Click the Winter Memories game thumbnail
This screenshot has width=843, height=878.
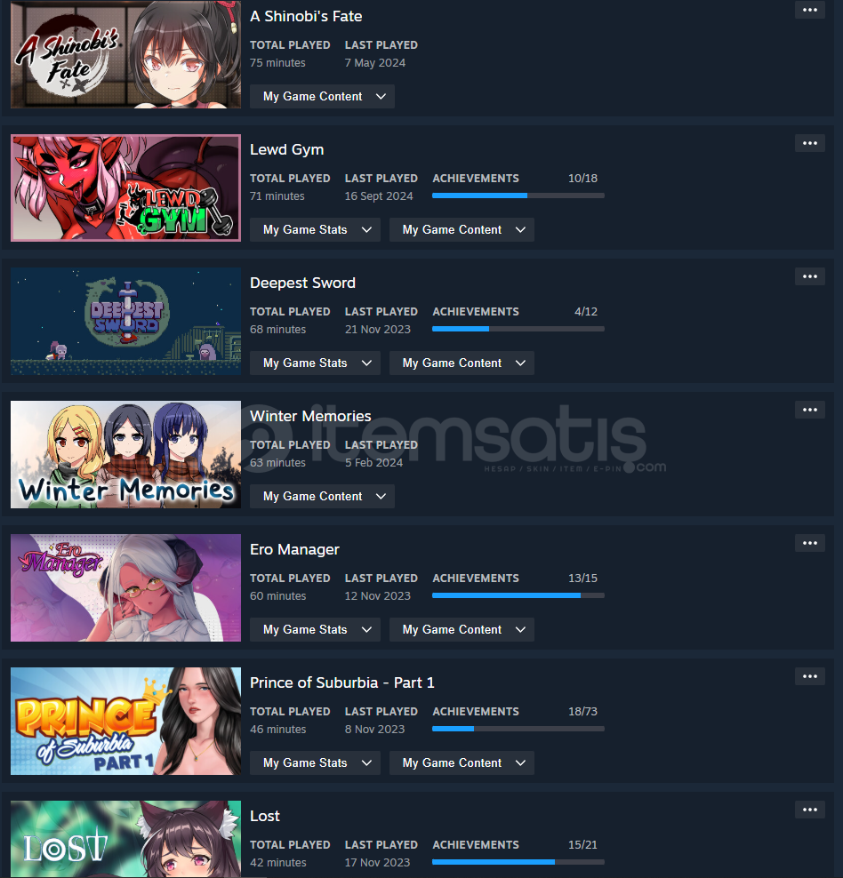[125, 455]
